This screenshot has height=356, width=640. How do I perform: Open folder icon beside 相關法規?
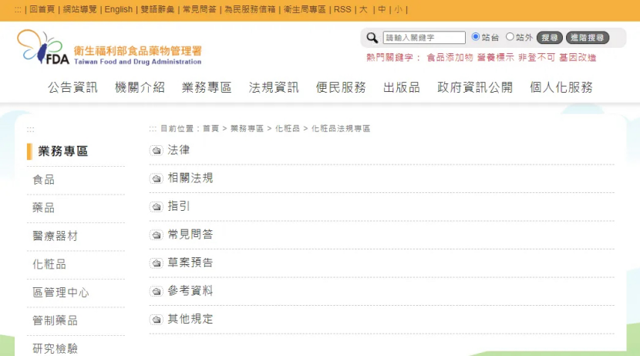[157, 178]
